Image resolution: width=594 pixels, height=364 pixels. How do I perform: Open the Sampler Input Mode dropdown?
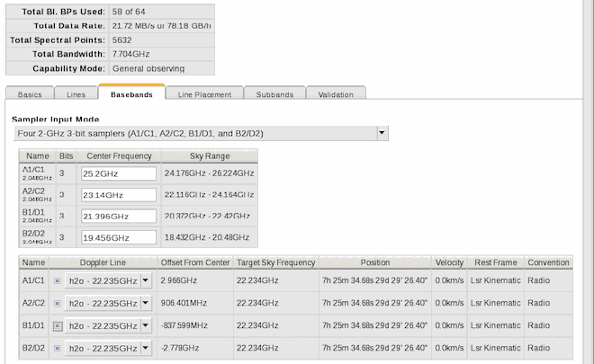382,133
